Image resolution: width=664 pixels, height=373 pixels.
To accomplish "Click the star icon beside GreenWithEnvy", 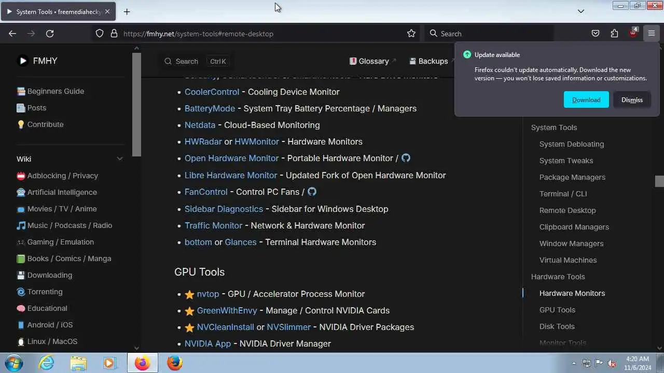I will 189,311.
